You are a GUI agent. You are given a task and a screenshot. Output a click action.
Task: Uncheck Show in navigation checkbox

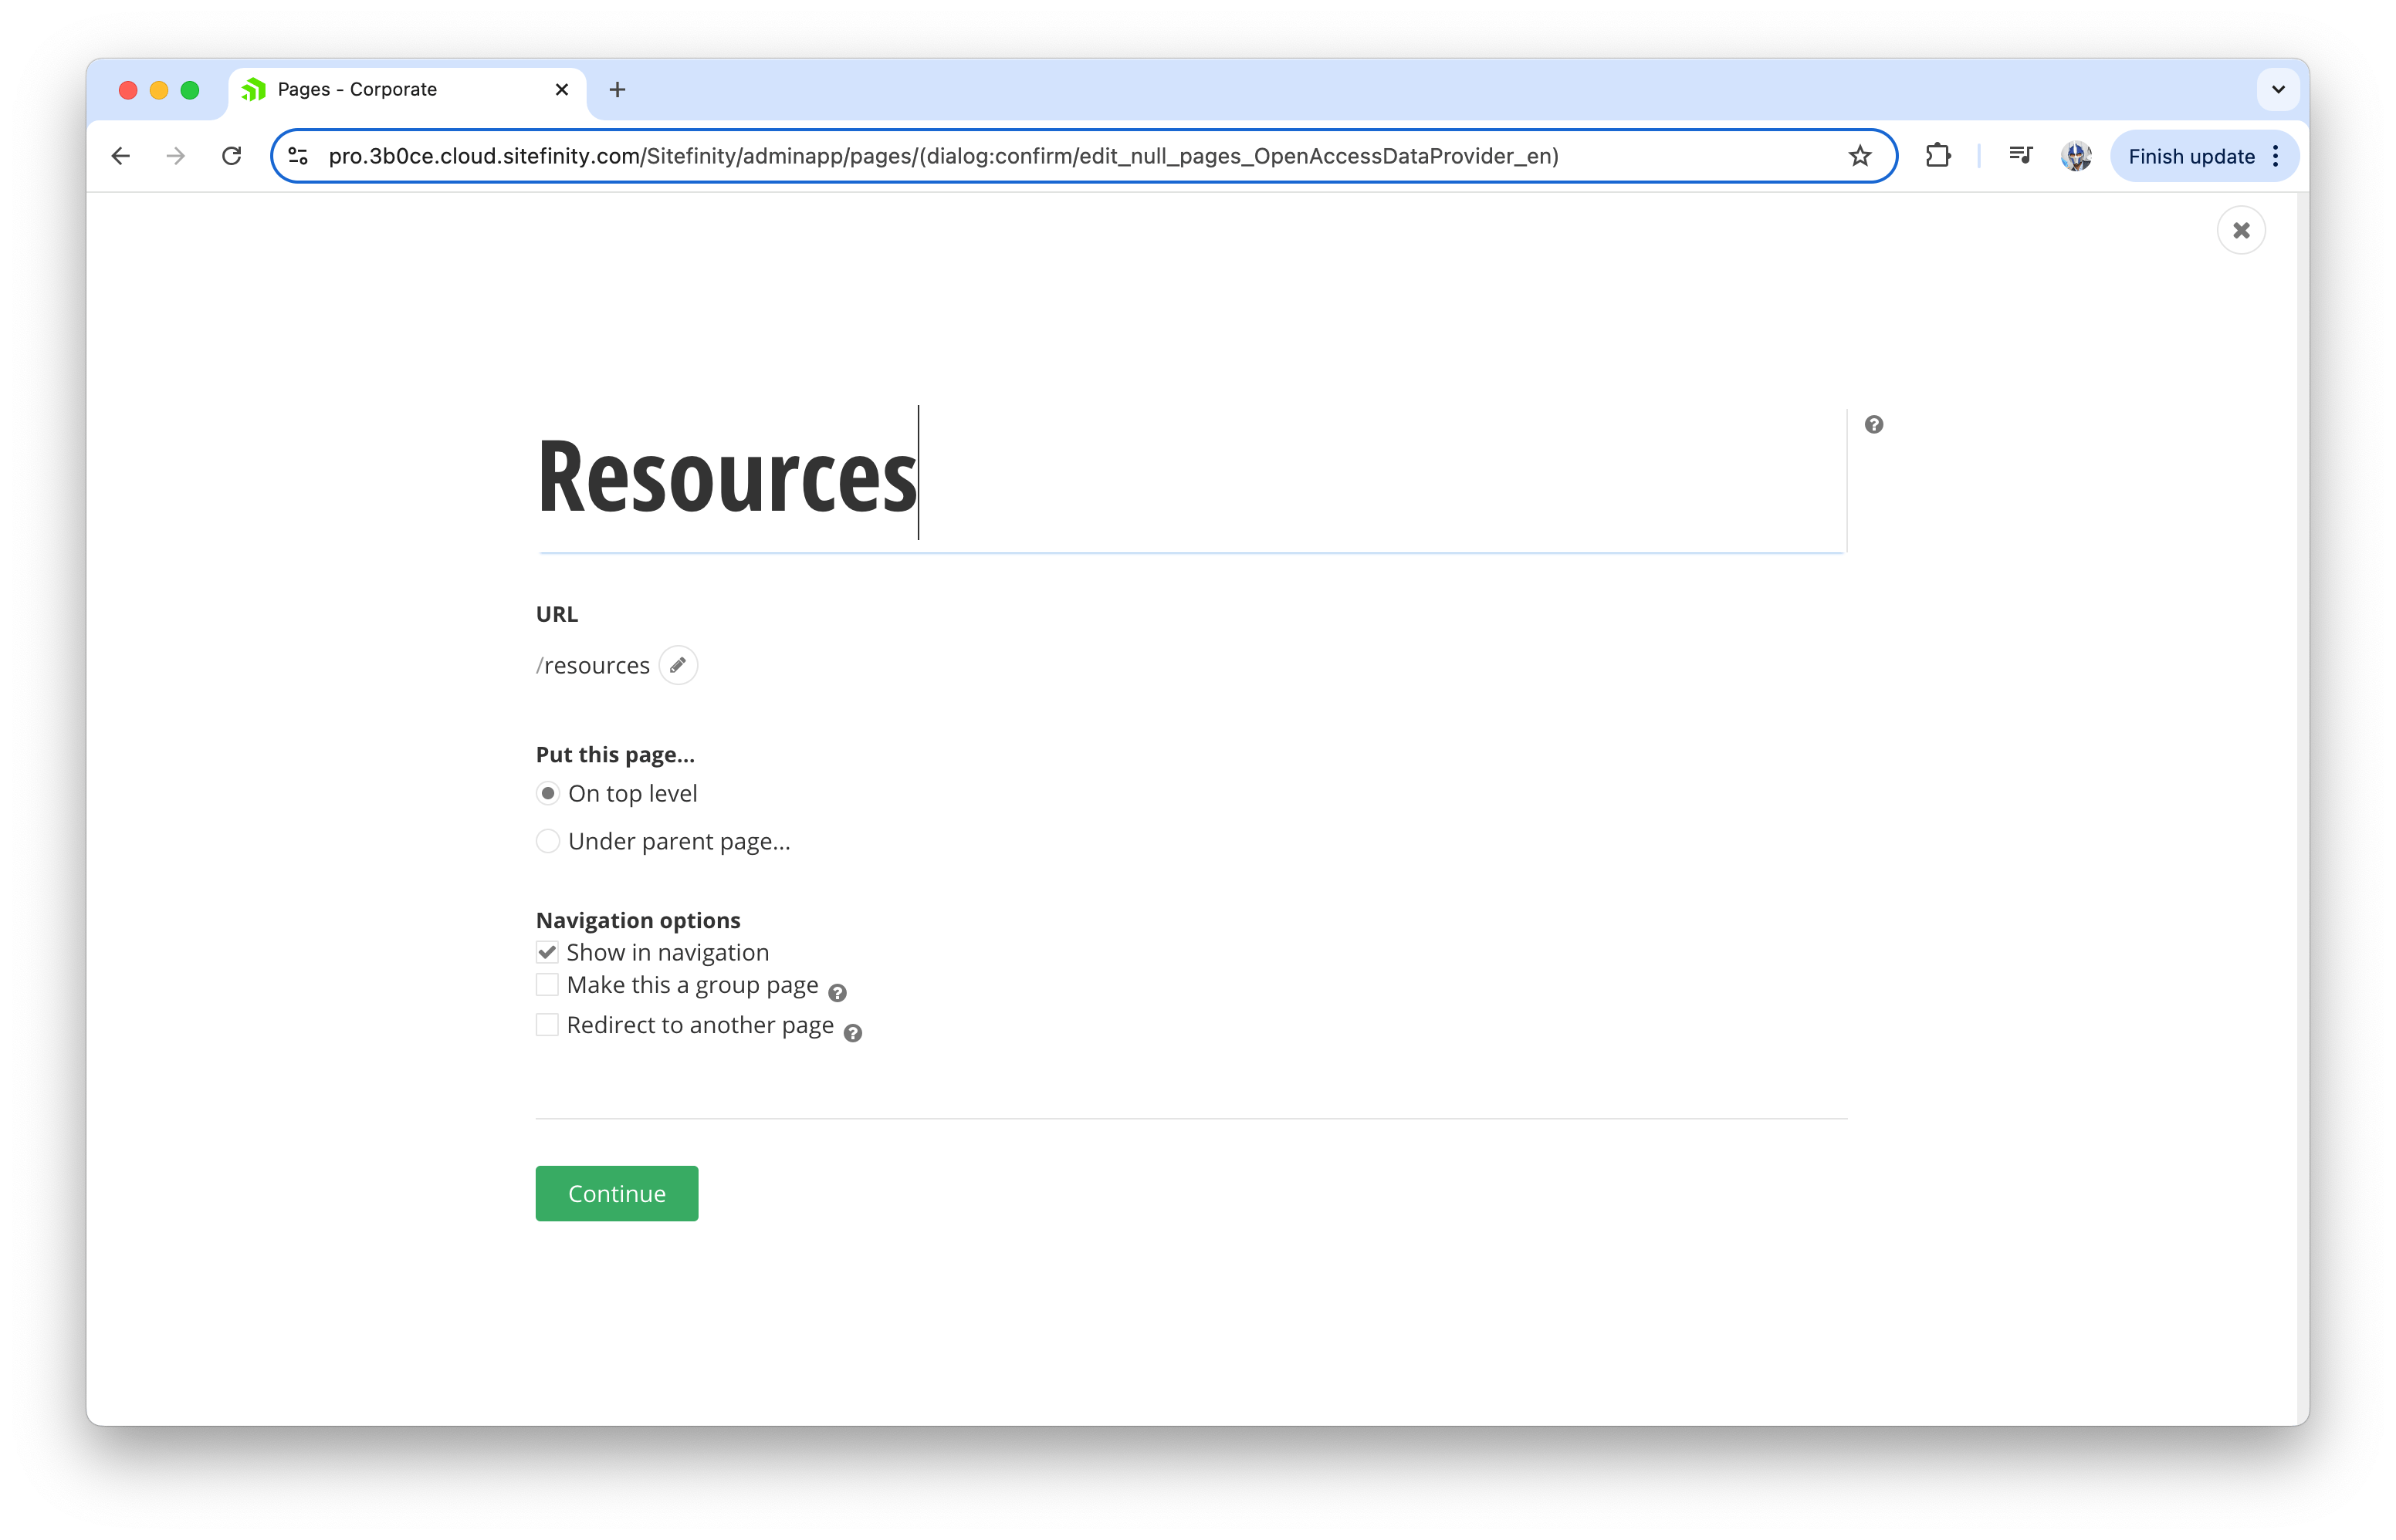[547, 952]
